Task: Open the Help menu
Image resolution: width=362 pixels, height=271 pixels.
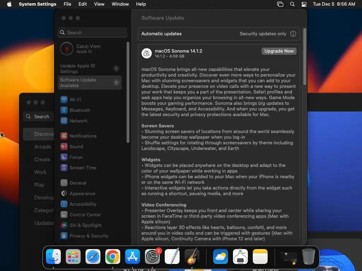Action: point(141,4)
